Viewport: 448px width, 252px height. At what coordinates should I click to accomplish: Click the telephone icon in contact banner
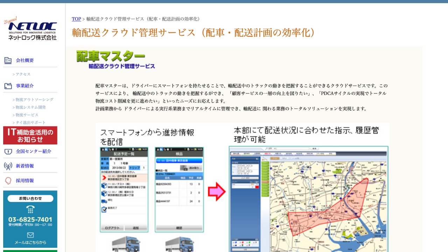30,209
